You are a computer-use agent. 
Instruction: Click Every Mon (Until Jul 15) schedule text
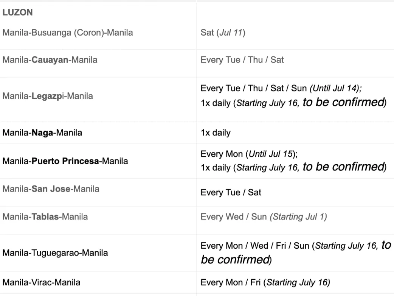[x=249, y=154]
